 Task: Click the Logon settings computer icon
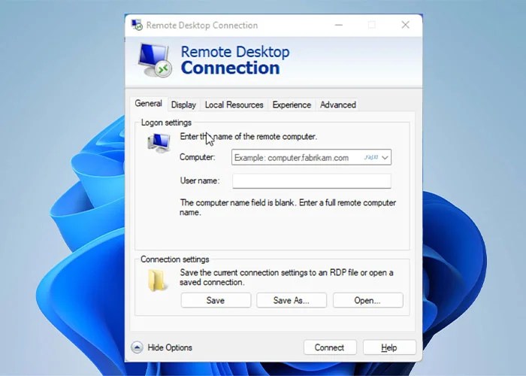[x=159, y=143]
